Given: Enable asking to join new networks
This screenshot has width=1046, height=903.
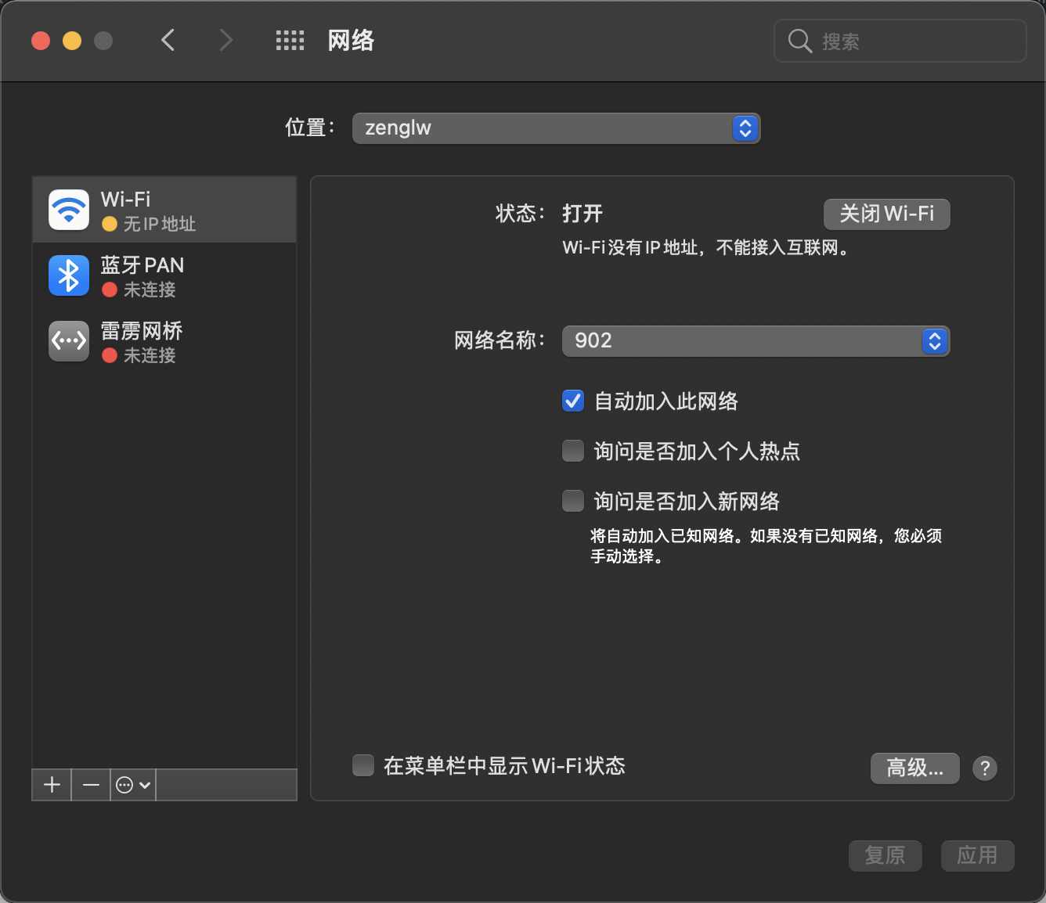Looking at the screenshot, I should coord(573,501).
